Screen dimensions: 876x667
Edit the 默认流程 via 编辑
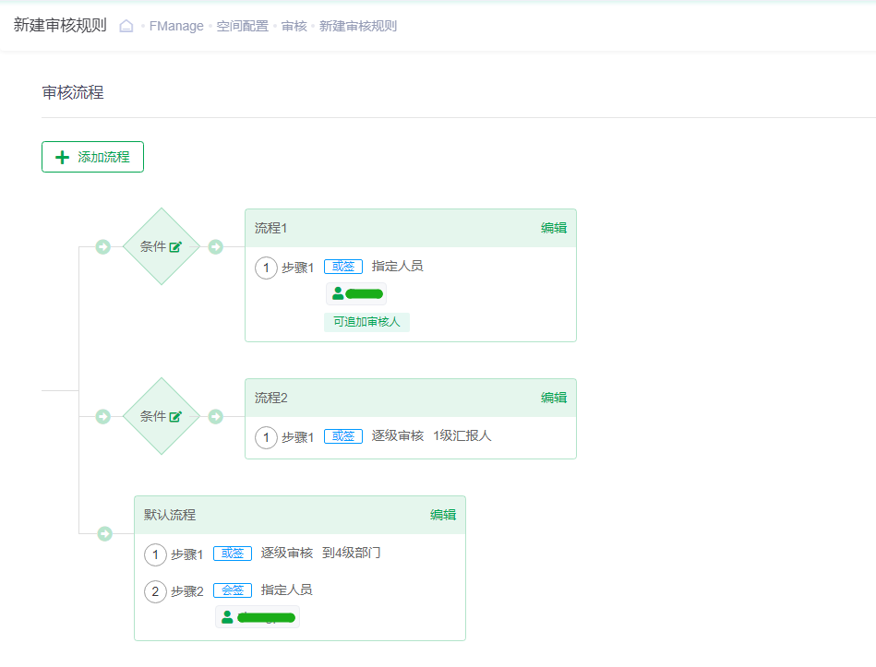(x=443, y=515)
